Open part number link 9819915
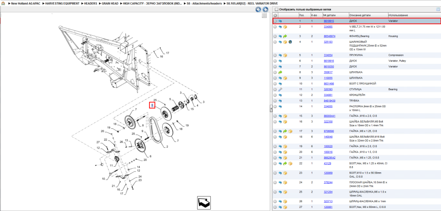This screenshot has height=211, width=441. click(x=329, y=21)
